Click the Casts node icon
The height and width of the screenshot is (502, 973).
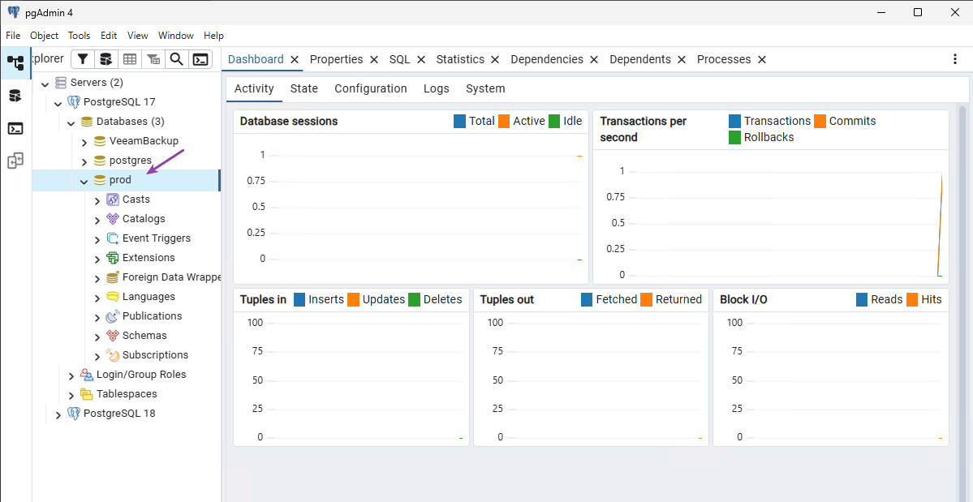(x=112, y=200)
